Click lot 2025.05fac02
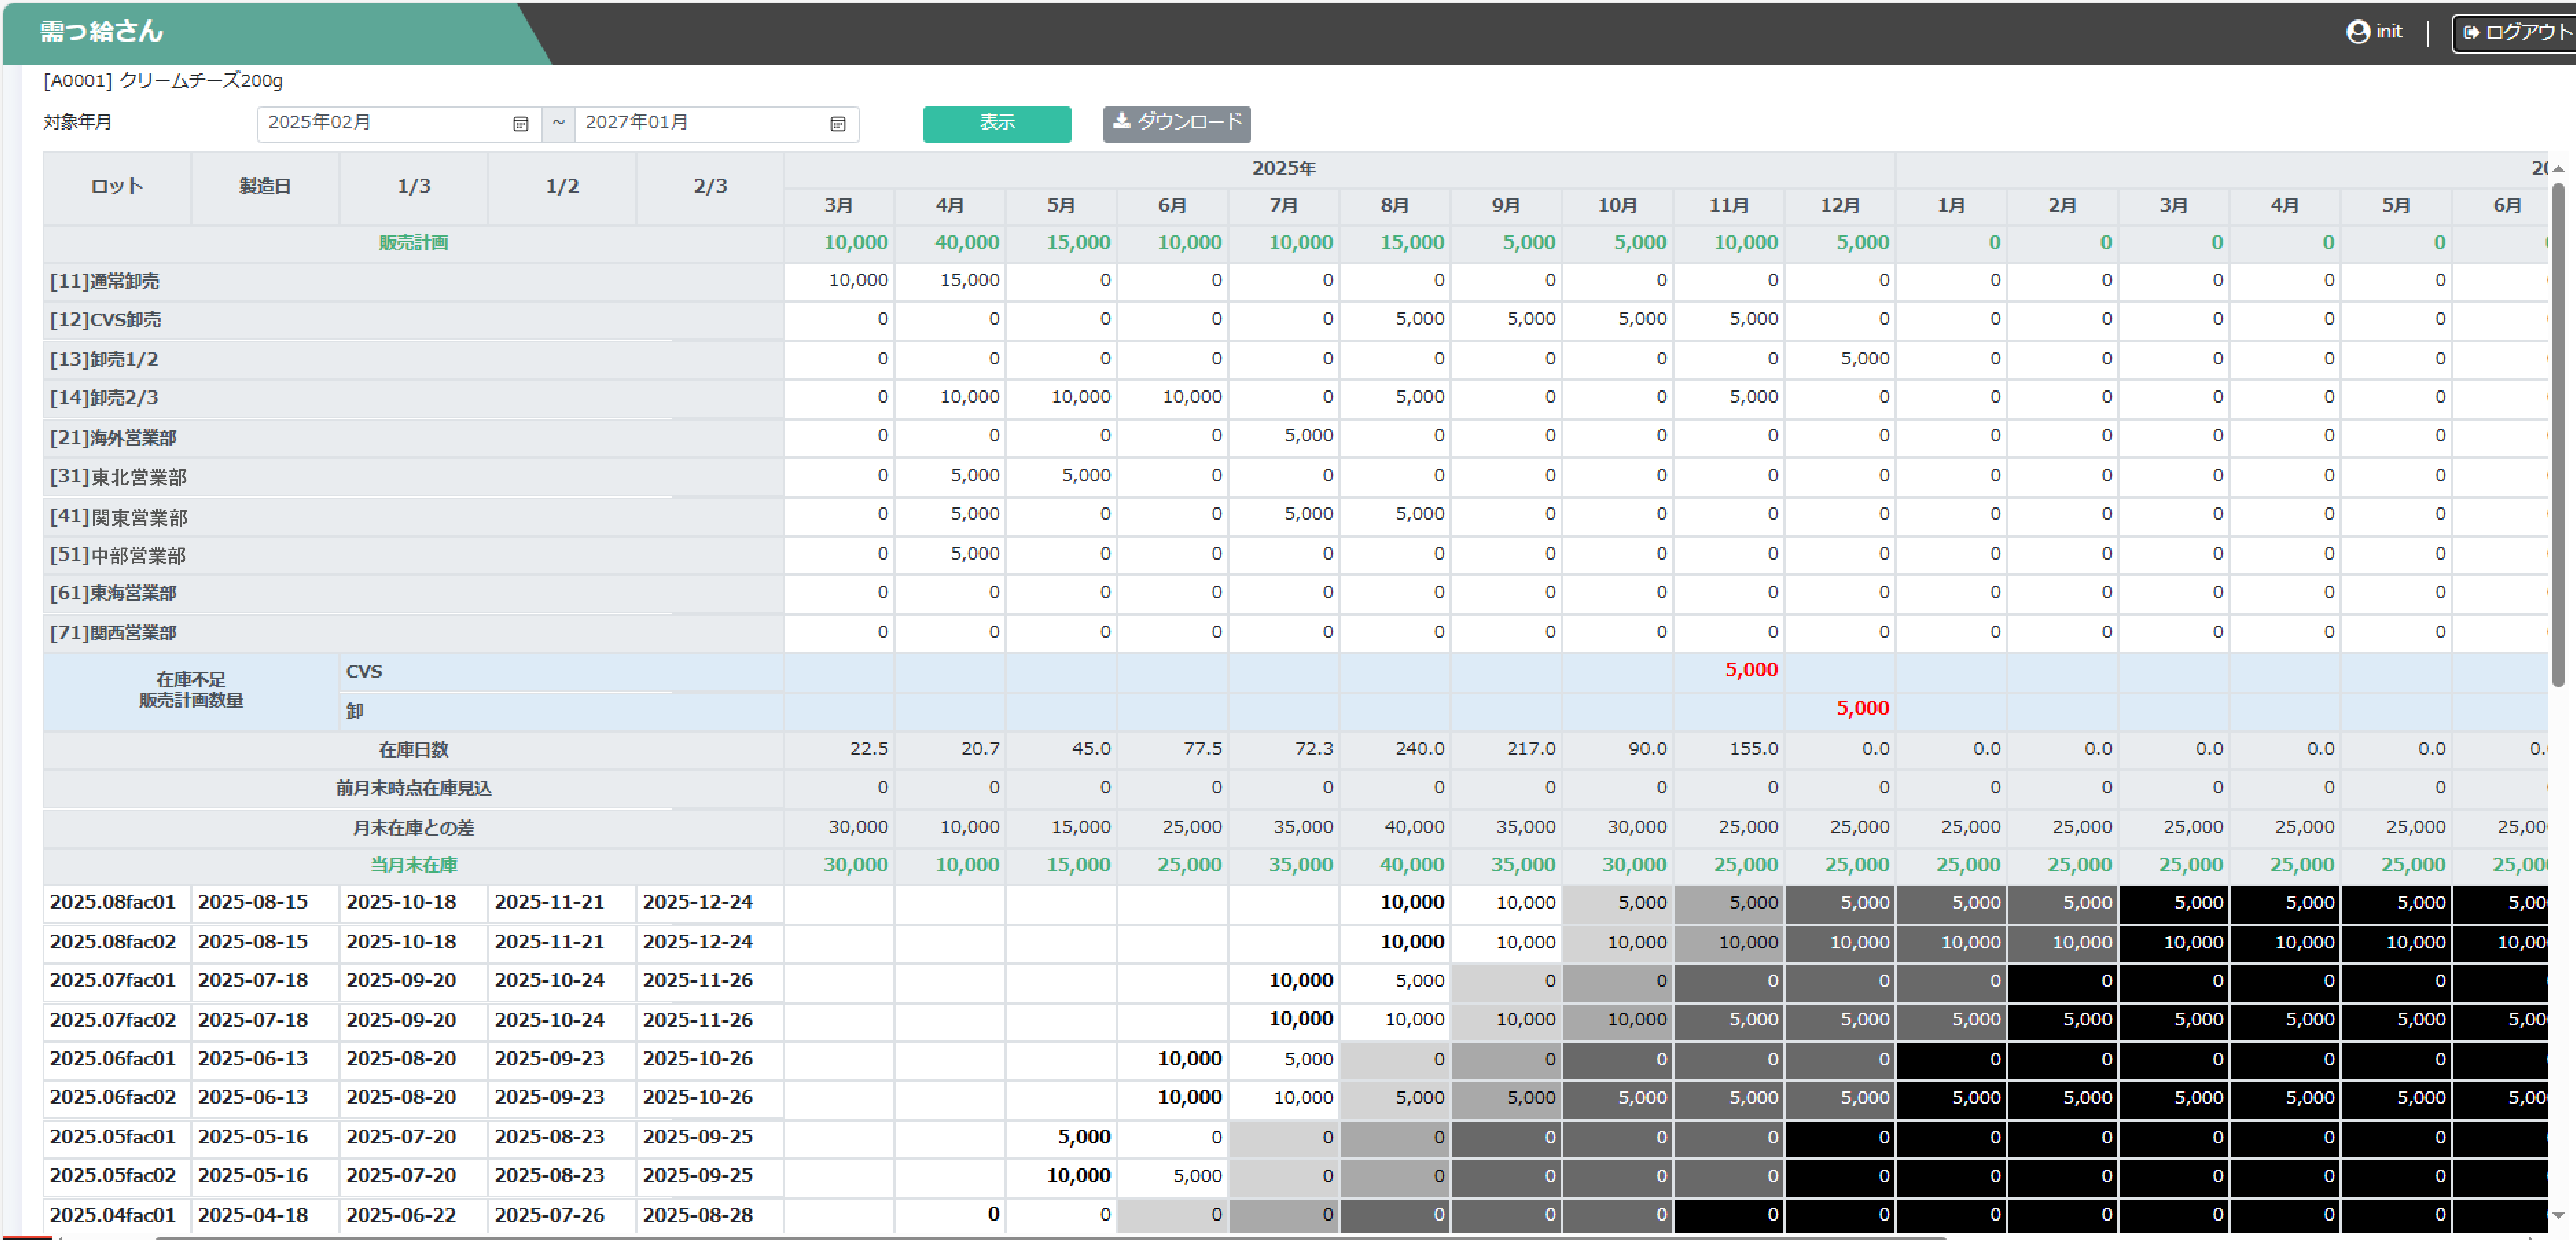This screenshot has height=1240, width=2576. 113,1176
